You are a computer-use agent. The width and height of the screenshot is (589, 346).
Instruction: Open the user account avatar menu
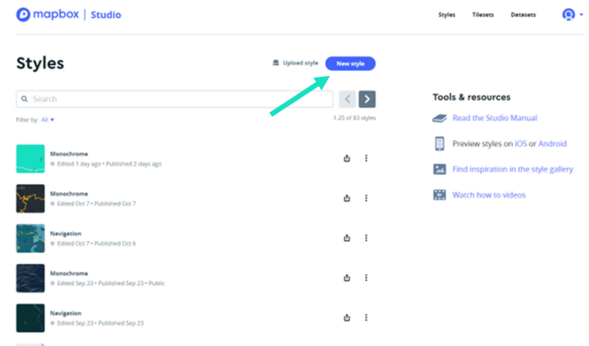pyautogui.click(x=568, y=15)
